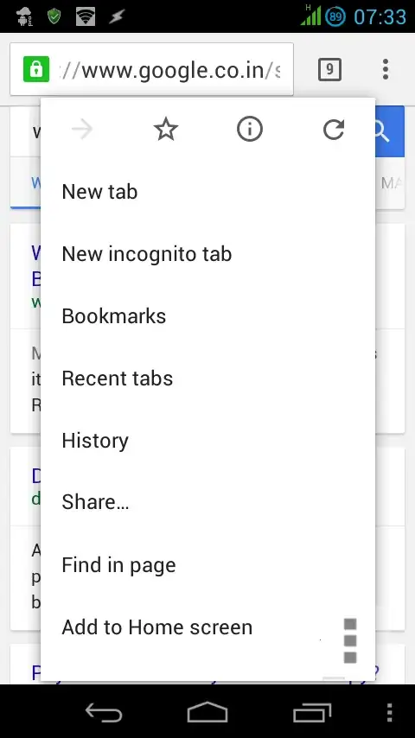Choose Find in page

(x=207, y=565)
